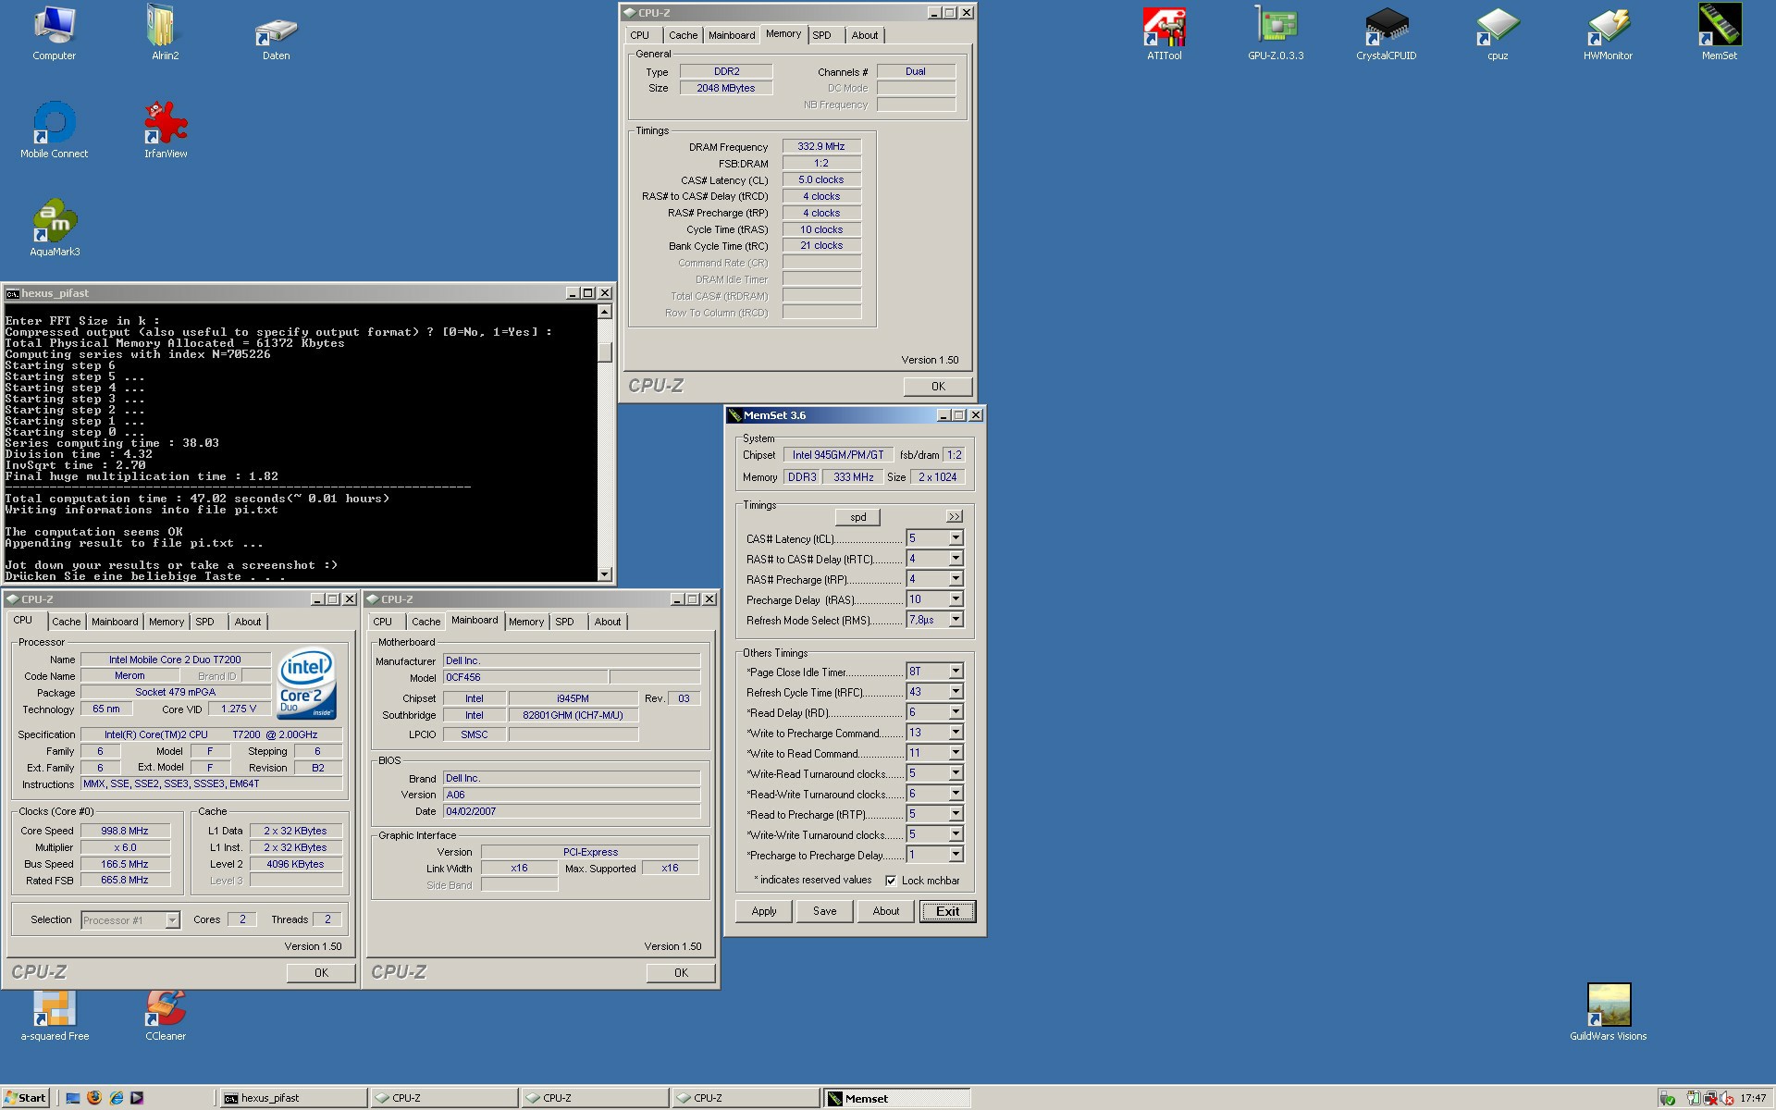Click OK in the Memory CPU-Z window
1776x1110 pixels.
[x=938, y=387]
